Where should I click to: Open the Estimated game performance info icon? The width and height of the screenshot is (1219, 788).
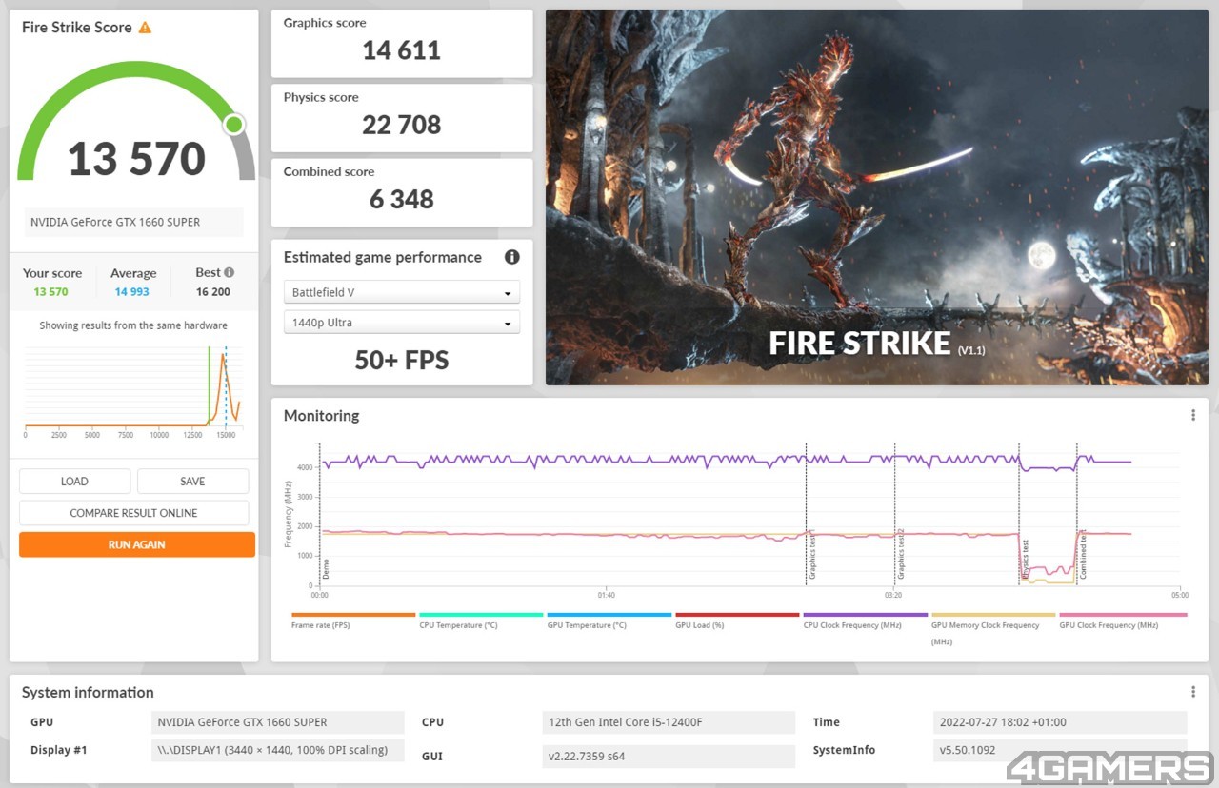pos(511,257)
